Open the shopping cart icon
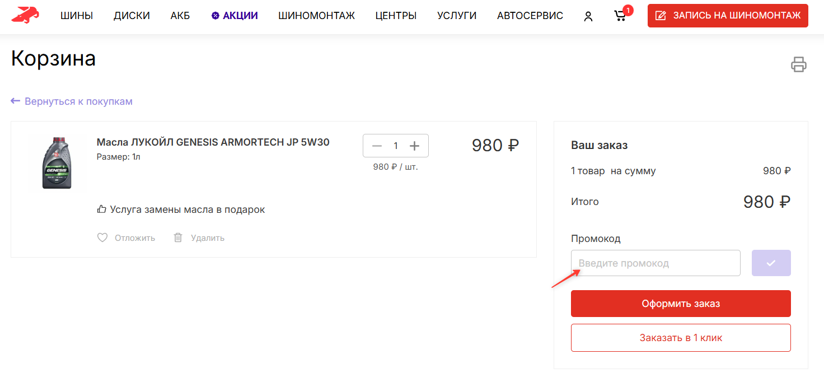 620,16
